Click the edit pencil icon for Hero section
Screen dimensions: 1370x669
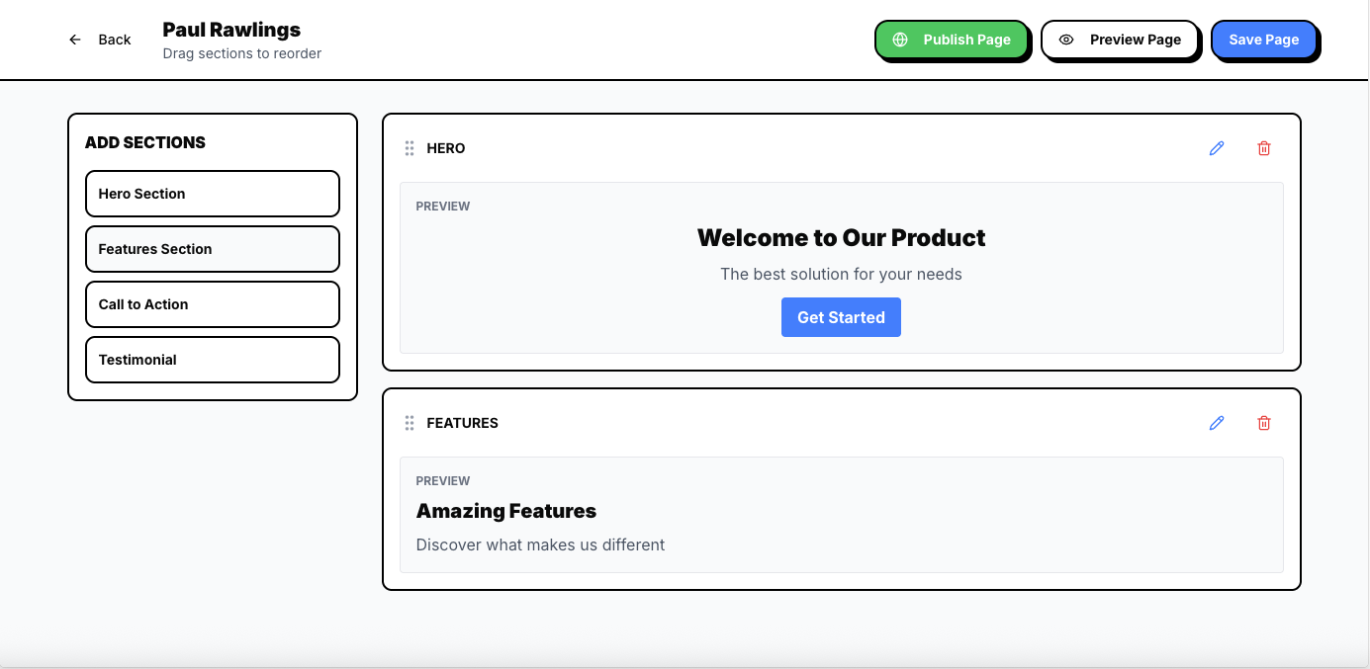point(1217,148)
